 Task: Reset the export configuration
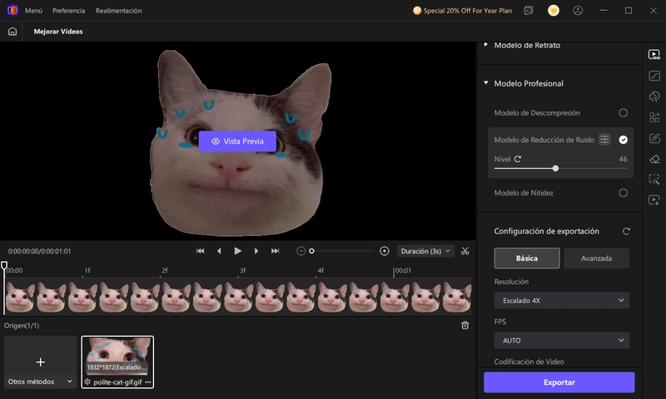(626, 231)
